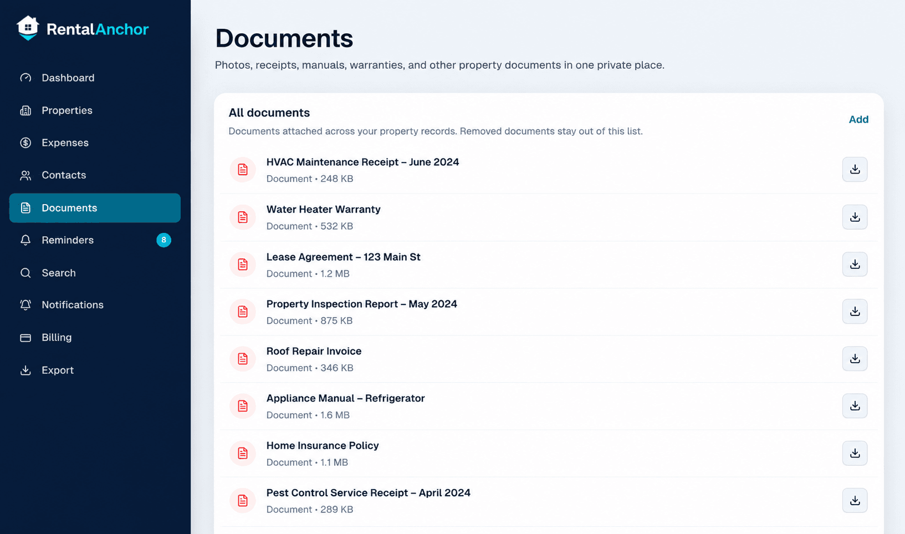Open the Roof Repair Invoice title
Viewport: 905px width, 534px height.
pyautogui.click(x=314, y=351)
